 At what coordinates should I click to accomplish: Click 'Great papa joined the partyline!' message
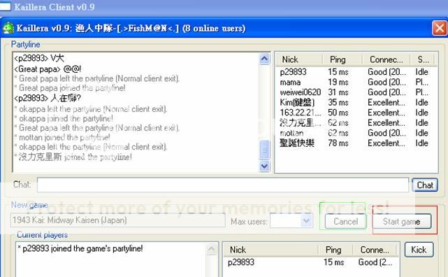coord(70,88)
